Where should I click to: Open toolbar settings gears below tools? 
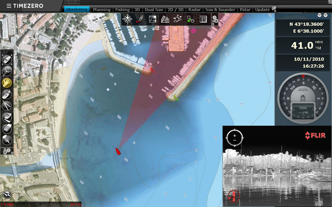(x=7, y=151)
